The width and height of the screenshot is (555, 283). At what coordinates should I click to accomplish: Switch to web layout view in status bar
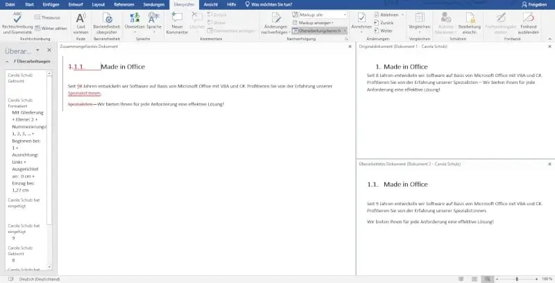[x=488, y=279]
